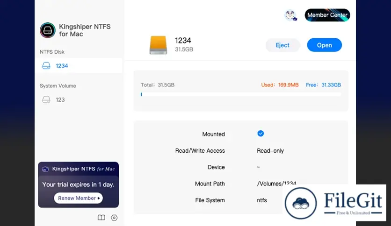The image size is (391, 226).
Task: Open the user guide book icon
Action: coord(101,218)
